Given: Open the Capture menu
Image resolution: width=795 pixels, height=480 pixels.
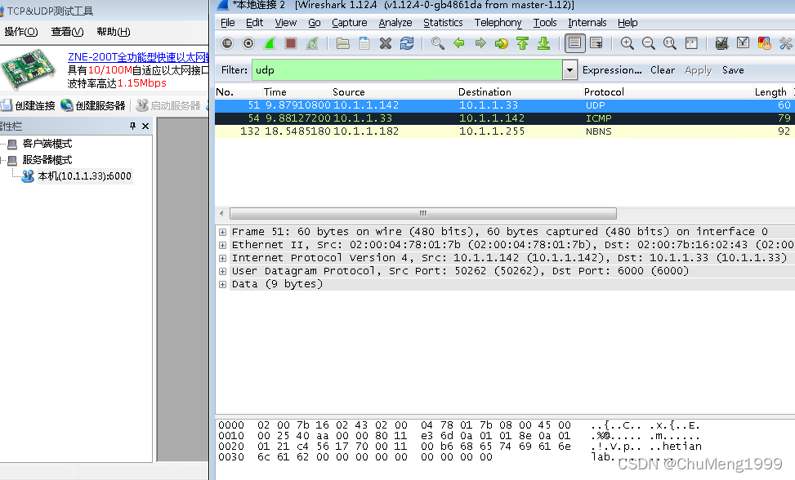Looking at the screenshot, I should click(x=350, y=23).
